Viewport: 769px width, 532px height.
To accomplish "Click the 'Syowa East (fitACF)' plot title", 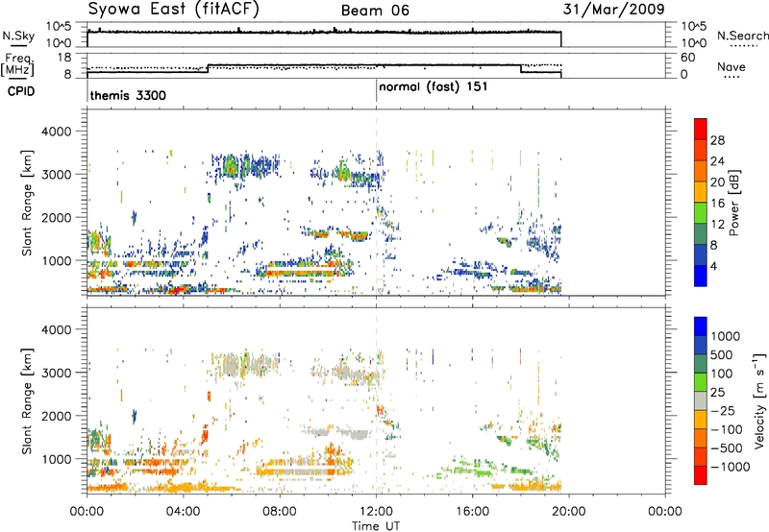I will point(174,10).
